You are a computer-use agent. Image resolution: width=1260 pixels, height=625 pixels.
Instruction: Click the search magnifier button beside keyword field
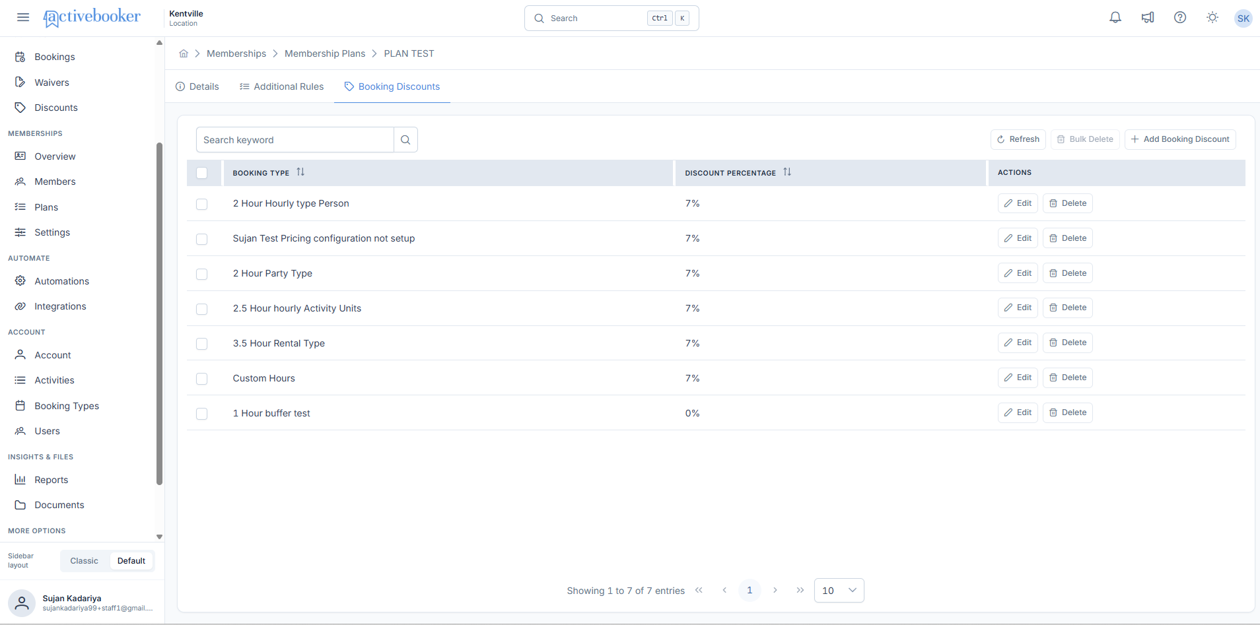point(405,140)
